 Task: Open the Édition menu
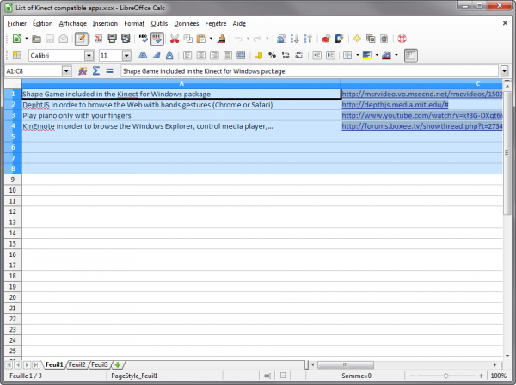(42, 24)
